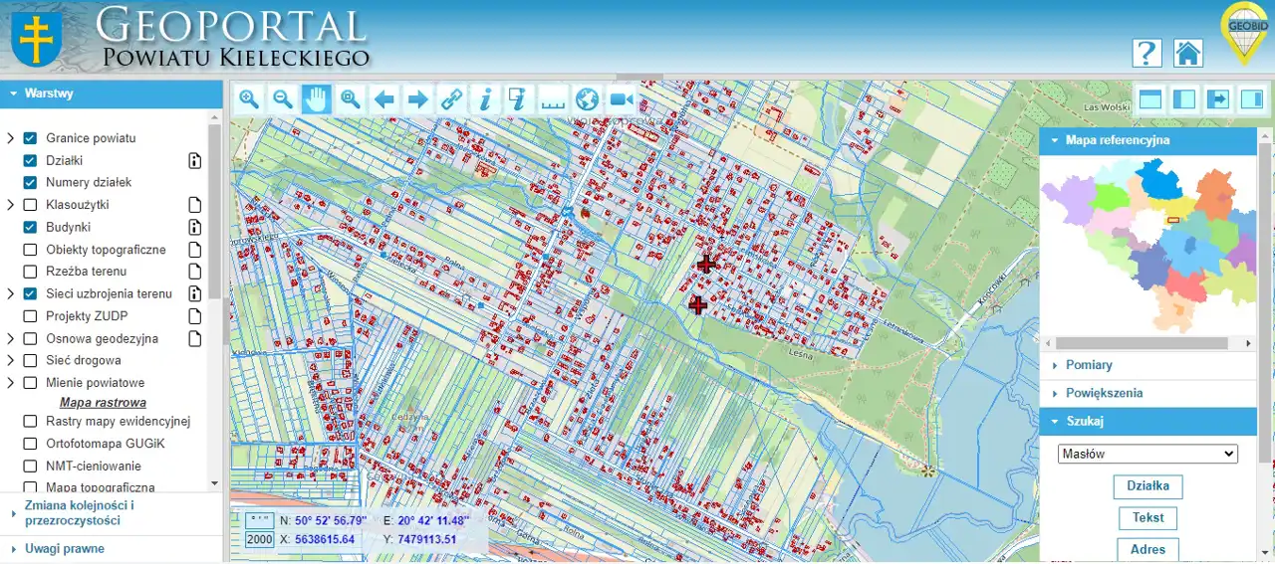Image resolution: width=1275 pixels, height=564 pixels.
Task: Select the hand pan tool
Action: 317,99
